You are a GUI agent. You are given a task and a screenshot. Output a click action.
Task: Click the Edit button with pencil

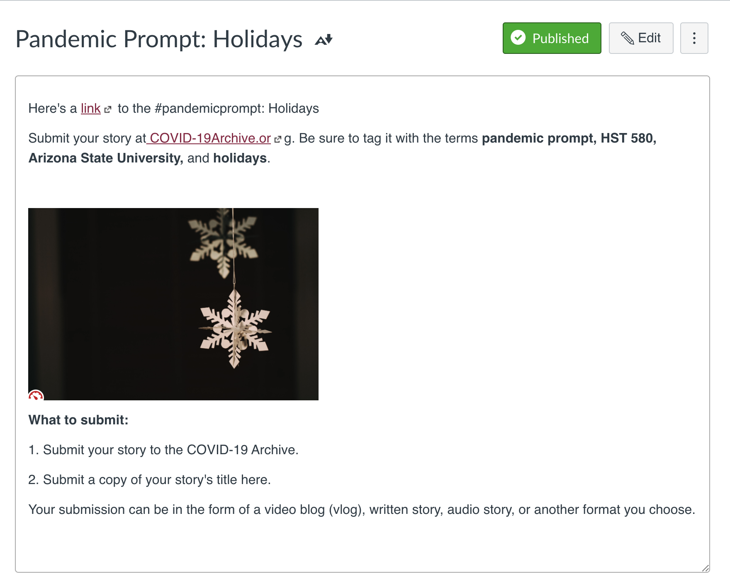coord(641,38)
